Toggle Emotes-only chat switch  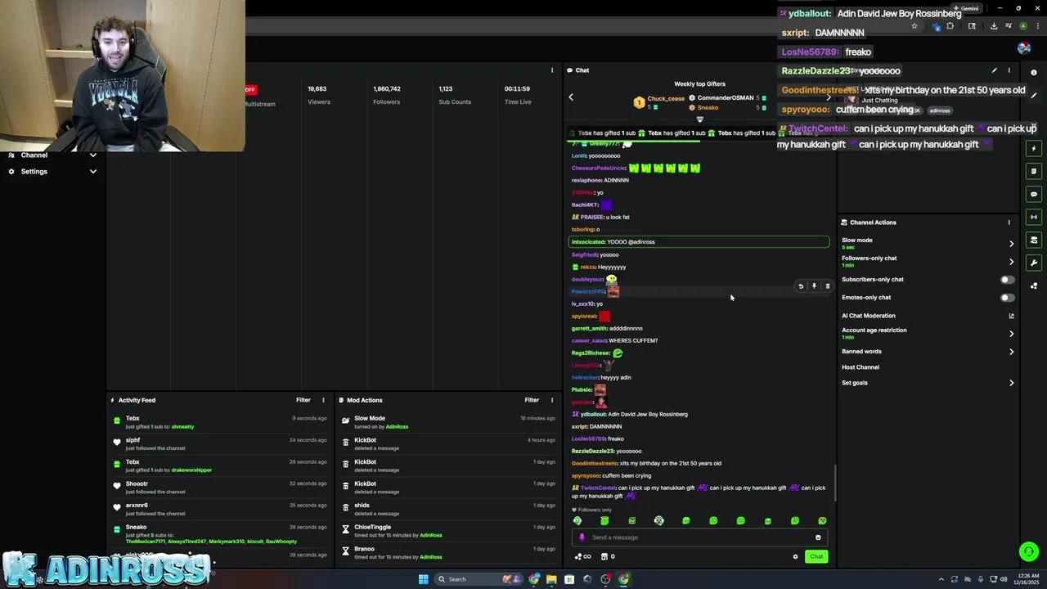click(x=1007, y=298)
